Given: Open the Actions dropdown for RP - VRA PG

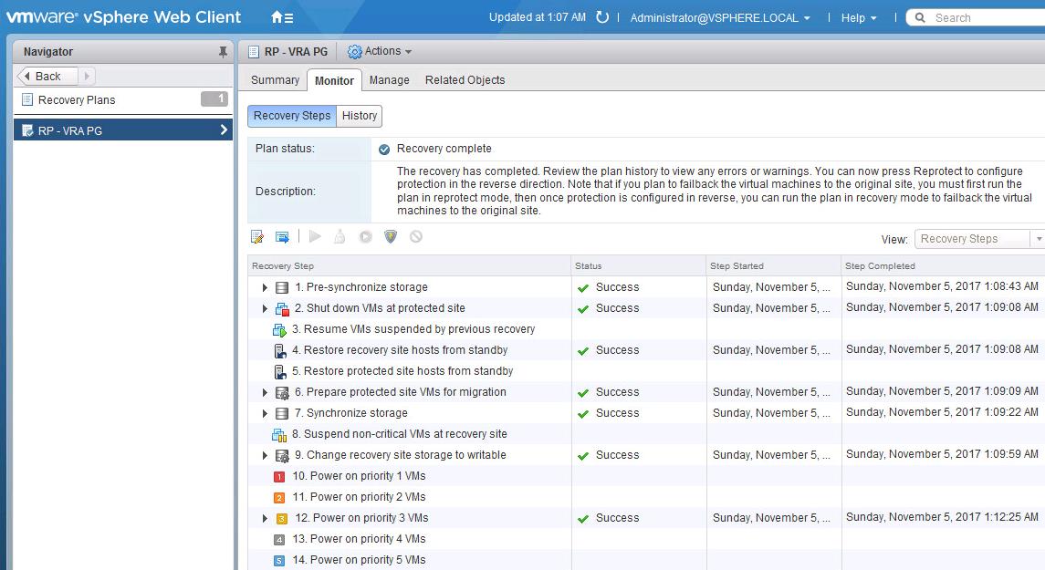Looking at the screenshot, I should coord(380,51).
